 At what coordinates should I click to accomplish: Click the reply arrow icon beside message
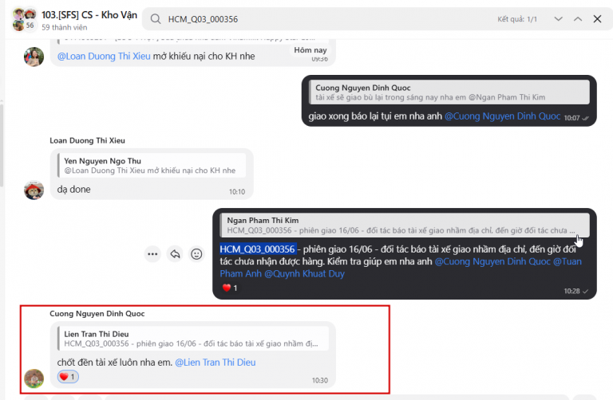pyautogui.click(x=175, y=254)
